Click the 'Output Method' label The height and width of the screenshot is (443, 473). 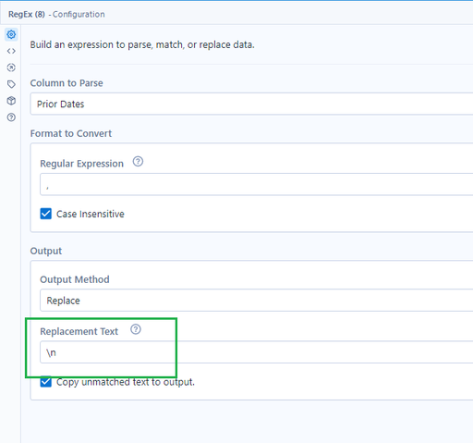coord(75,279)
